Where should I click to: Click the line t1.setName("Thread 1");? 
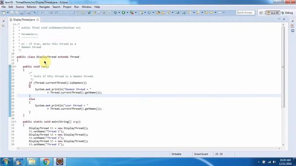coord(46,131)
